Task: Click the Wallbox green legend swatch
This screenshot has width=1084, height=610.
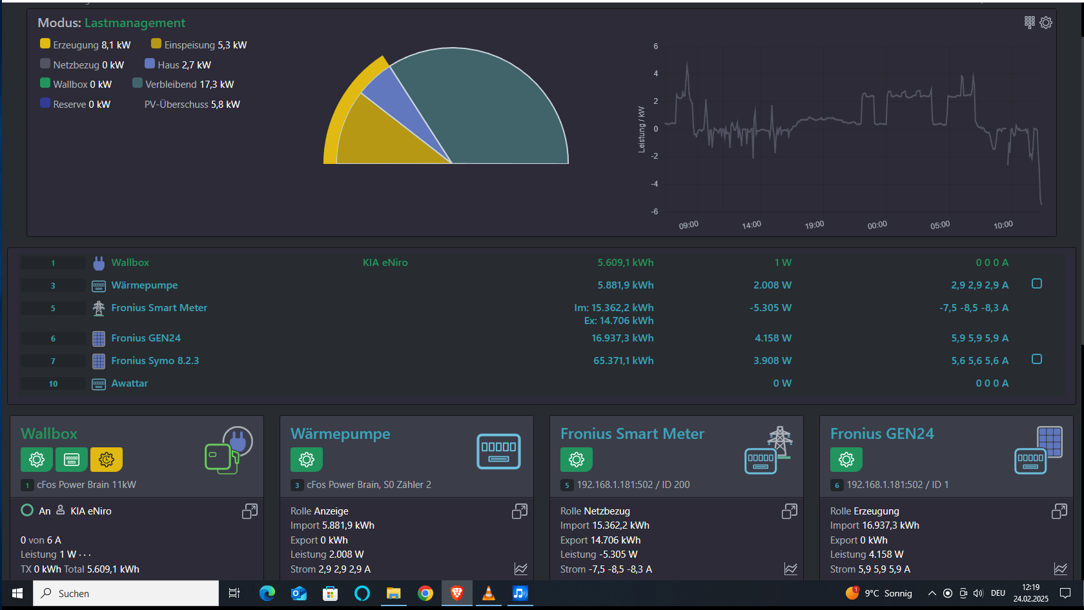Action: (45, 83)
